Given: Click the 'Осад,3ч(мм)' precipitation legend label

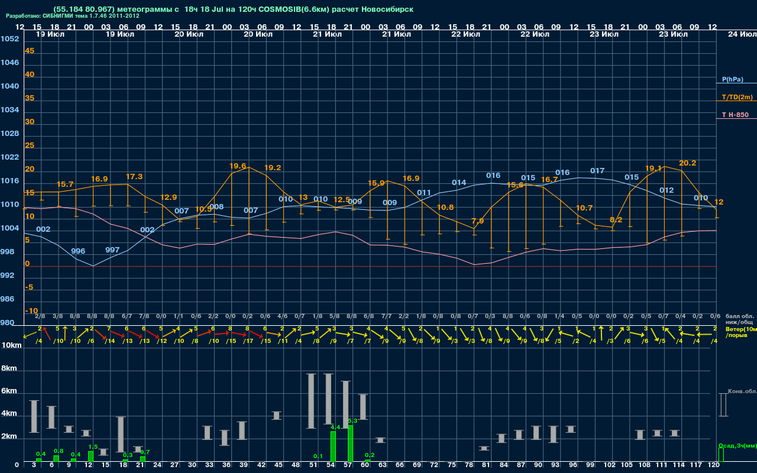Looking at the screenshot, I should pos(737,445).
